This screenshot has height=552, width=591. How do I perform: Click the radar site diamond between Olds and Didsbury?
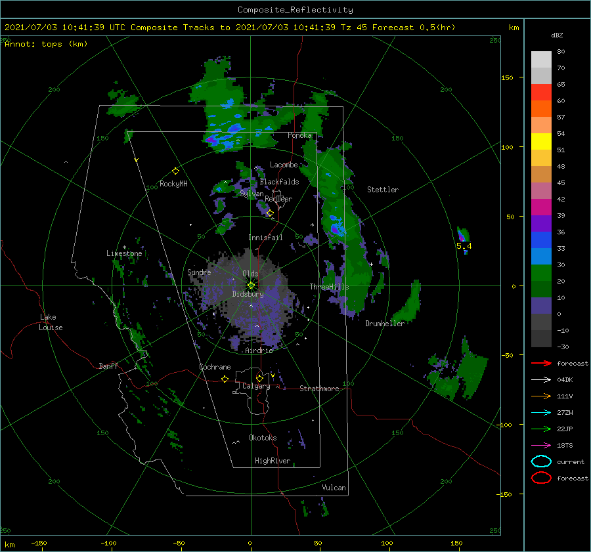point(251,286)
